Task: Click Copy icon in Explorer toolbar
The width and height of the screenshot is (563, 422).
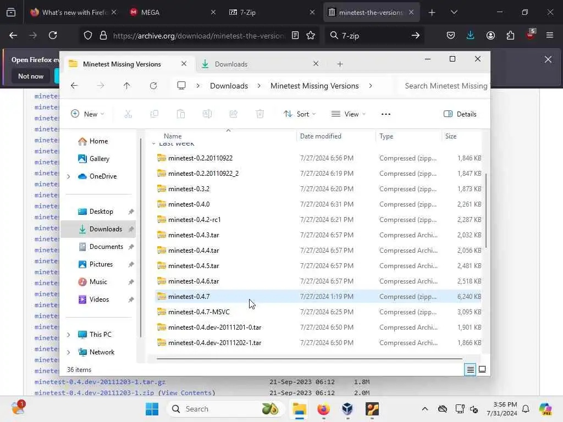Action: pyautogui.click(x=154, y=114)
